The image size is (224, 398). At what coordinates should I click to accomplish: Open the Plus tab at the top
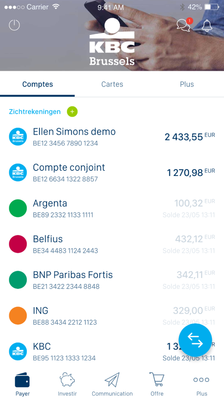pos(186,84)
